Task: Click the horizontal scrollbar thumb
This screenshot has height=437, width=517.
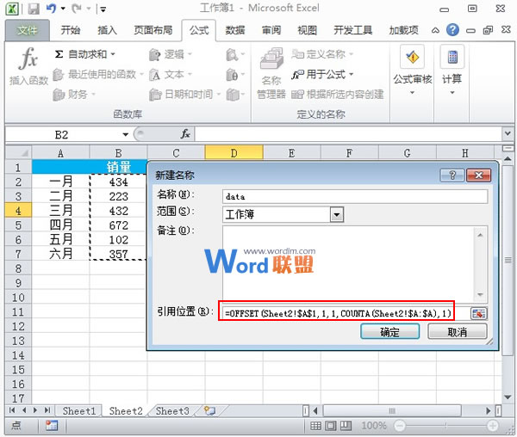Action: tap(392, 410)
